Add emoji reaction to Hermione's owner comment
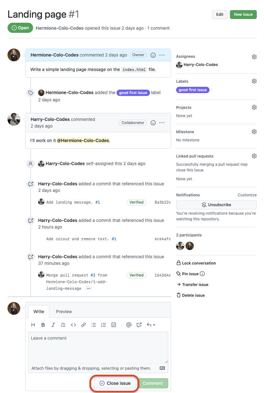264x393 pixels. [153, 55]
